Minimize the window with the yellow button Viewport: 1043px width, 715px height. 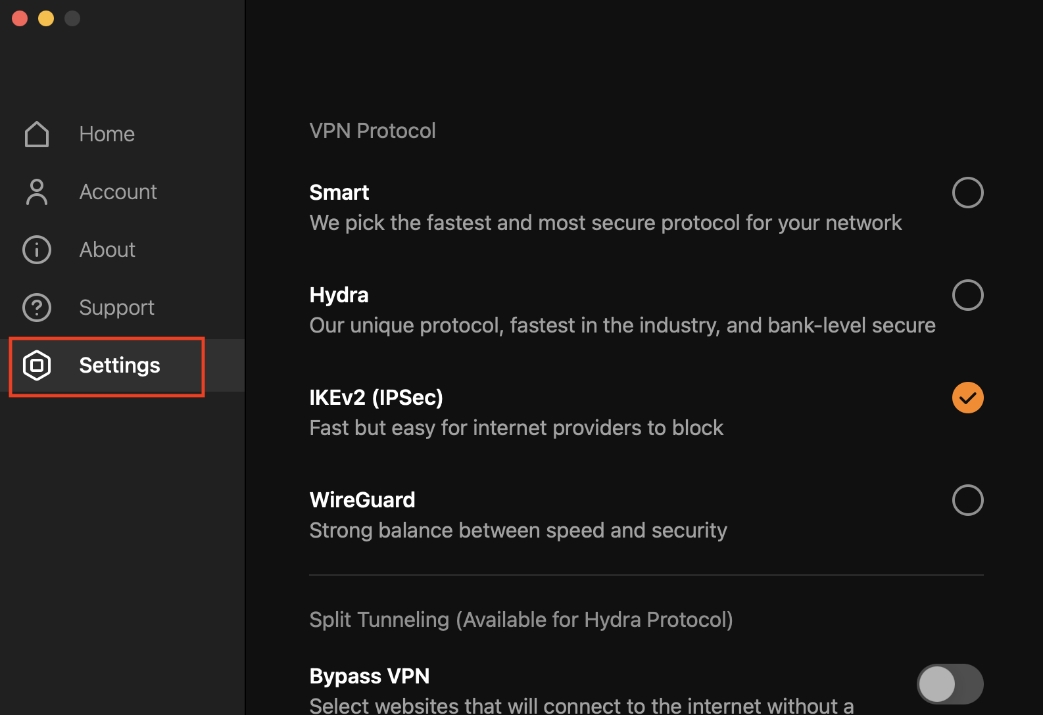[x=46, y=18]
